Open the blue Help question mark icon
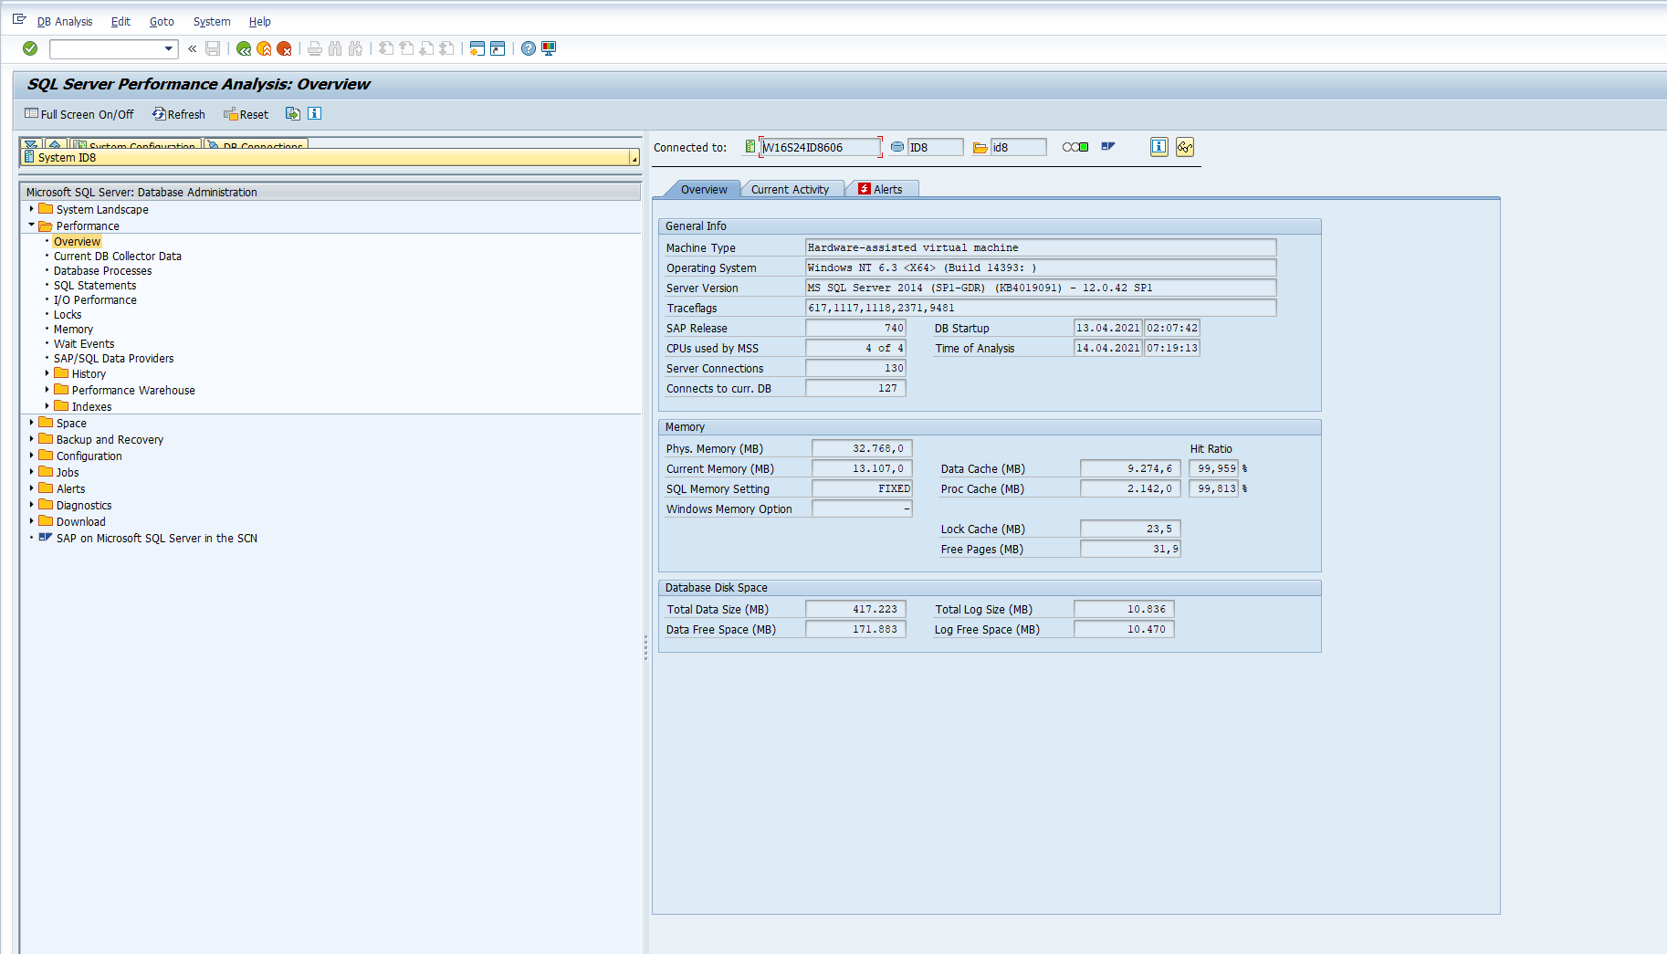Viewport: 1667px width, 954px height. (x=529, y=48)
